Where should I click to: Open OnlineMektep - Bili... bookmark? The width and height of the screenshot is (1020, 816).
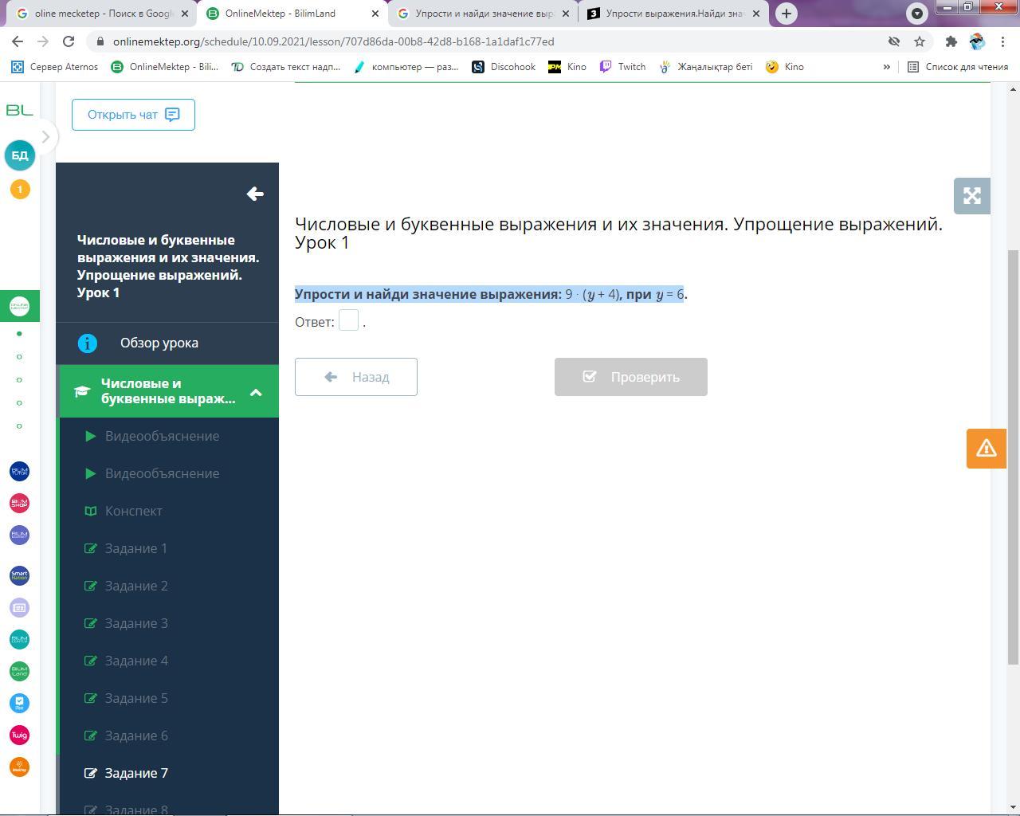(x=164, y=67)
